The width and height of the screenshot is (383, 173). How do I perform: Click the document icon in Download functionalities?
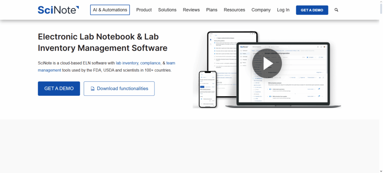92,89
